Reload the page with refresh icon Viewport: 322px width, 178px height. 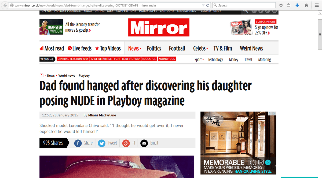tap(208, 5)
